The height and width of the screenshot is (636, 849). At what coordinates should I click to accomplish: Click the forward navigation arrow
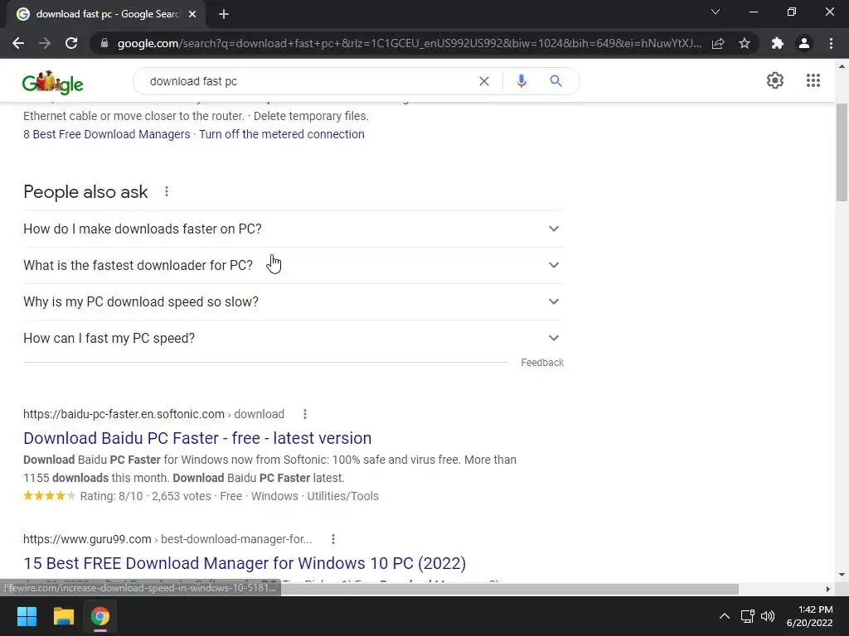coord(45,43)
